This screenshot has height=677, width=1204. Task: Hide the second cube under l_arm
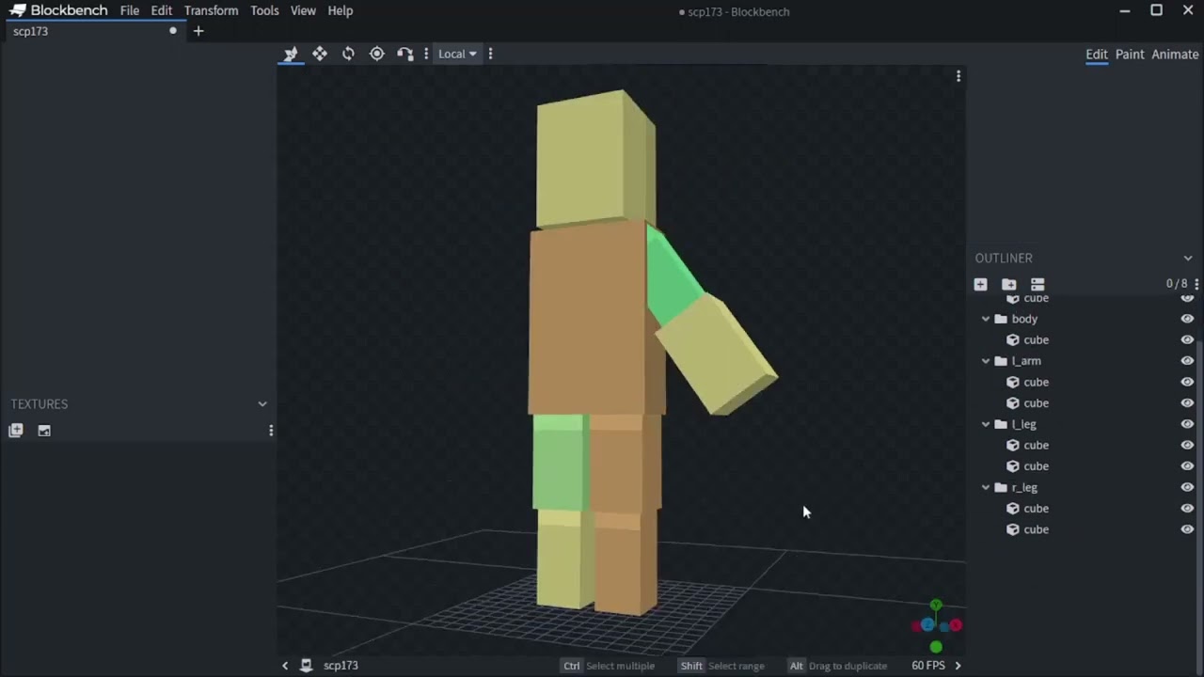(x=1187, y=403)
